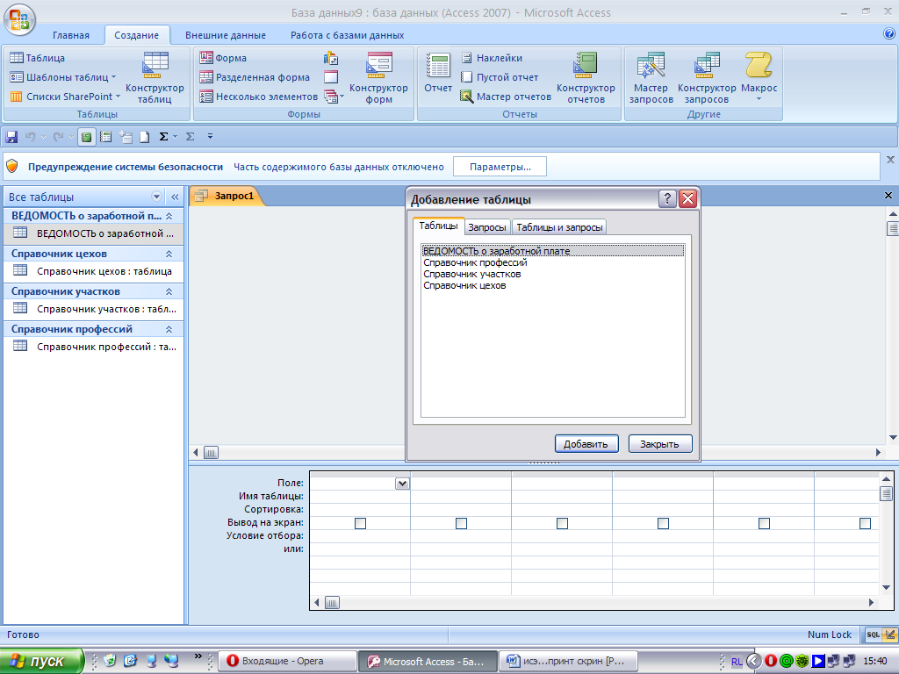Screen dimensions: 899x674
Task: Open Конструктор форм
Action: pyautogui.click(x=379, y=77)
